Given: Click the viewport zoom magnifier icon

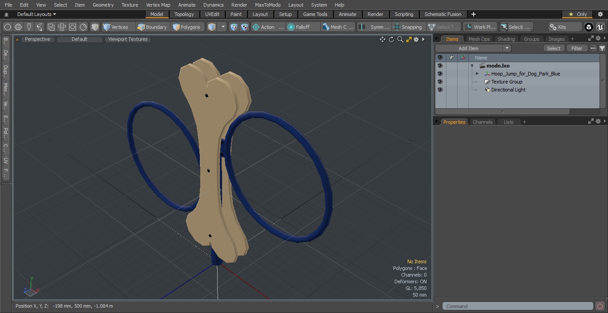Looking at the screenshot, I should 400,40.
